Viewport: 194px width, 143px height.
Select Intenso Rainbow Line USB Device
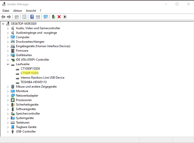click(x=43, y=78)
